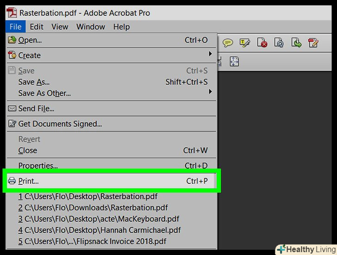Open the Edit menu

pyautogui.click(x=37, y=27)
